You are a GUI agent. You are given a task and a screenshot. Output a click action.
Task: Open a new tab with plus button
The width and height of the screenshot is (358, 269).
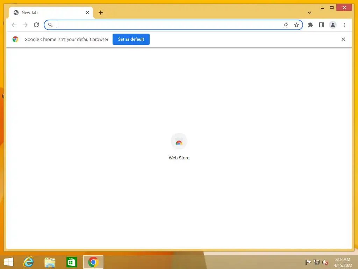pyautogui.click(x=101, y=13)
